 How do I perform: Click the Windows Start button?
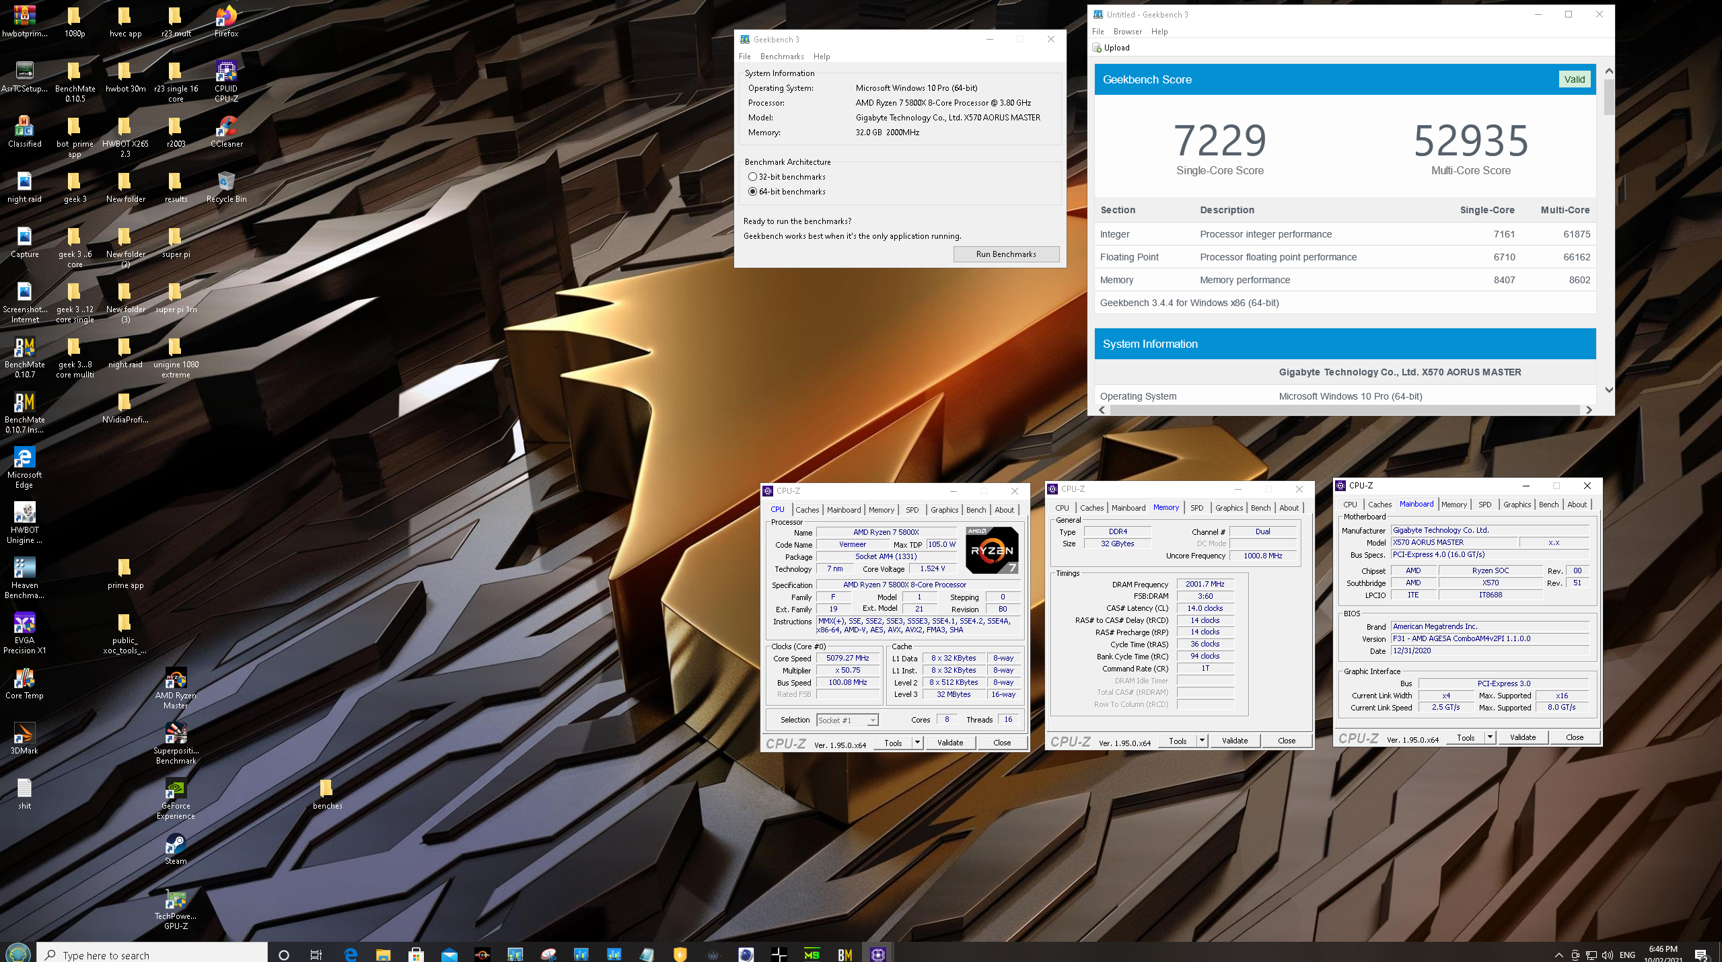(x=17, y=953)
